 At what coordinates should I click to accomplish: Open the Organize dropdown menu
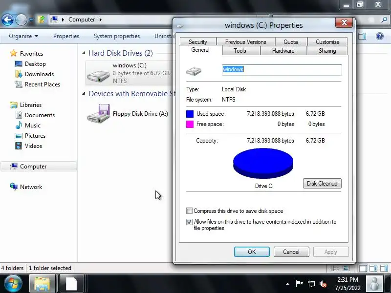tap(23, 36)
